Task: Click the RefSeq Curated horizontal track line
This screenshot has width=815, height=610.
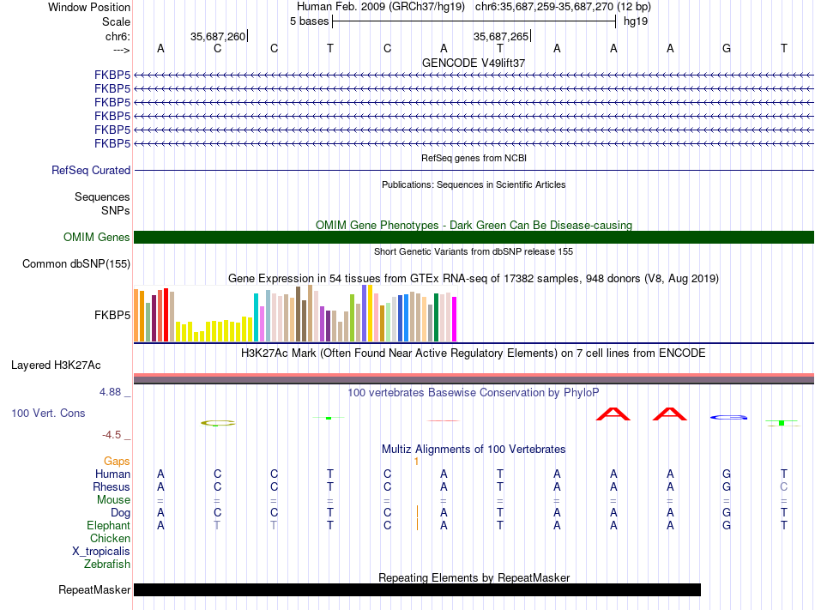Action: point(474,170)
